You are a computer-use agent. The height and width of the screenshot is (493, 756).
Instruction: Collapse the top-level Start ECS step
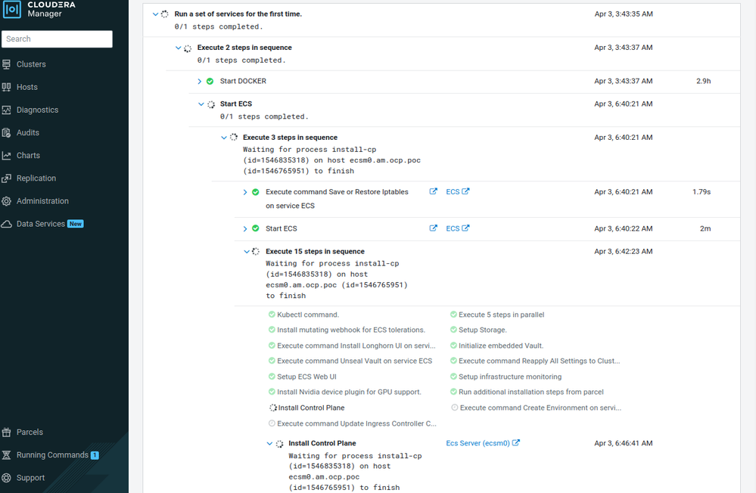tap(201, 104)
